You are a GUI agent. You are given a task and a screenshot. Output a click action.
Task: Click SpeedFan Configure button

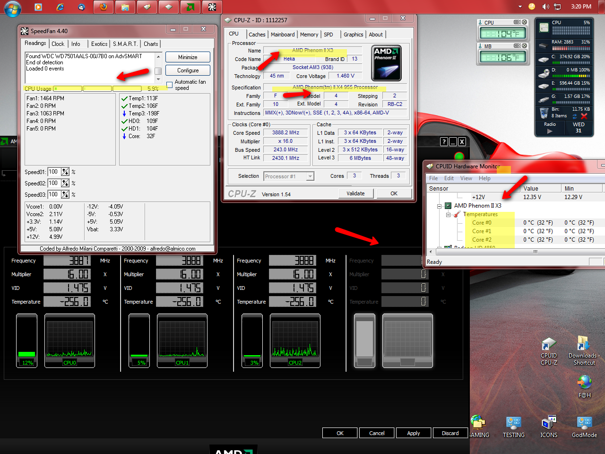click(x=188, y=70)
